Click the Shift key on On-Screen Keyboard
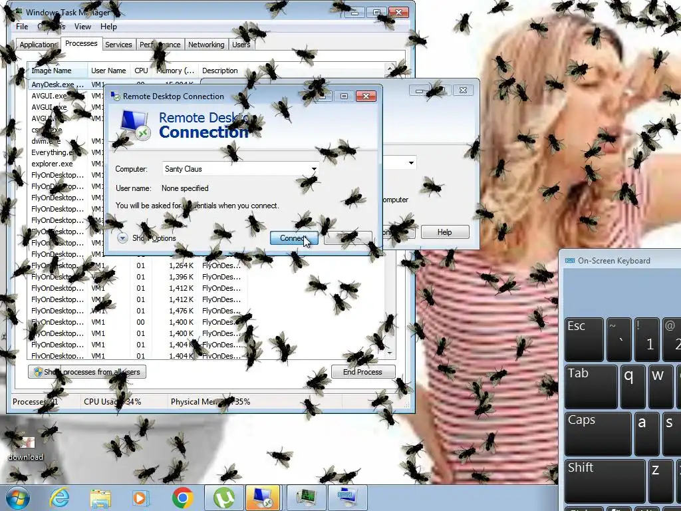Viewport: 681px width, 511px height. 605,480
